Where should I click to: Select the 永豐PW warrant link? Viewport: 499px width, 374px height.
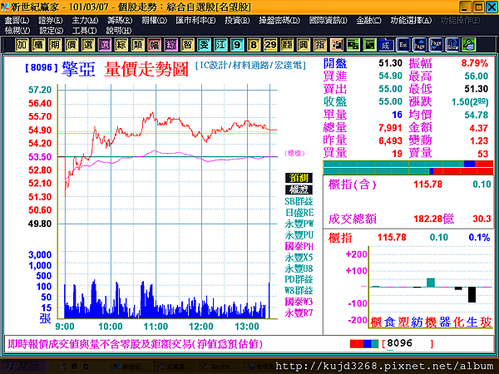[x=299, y=224]
